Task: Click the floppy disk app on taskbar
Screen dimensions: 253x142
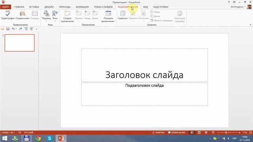Action: pos(26,138)
